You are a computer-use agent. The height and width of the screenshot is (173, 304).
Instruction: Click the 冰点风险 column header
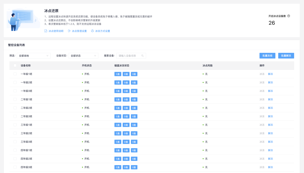coord(207,66)
